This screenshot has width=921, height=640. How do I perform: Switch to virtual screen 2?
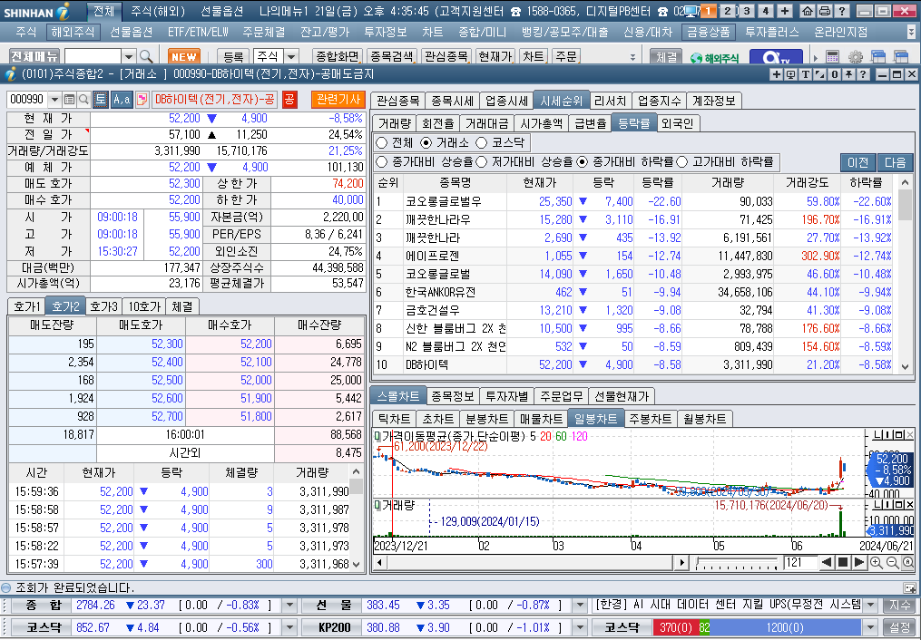pos(728,11)
